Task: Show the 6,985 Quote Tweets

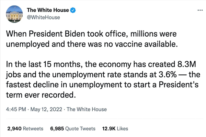Action: (73, 129)
